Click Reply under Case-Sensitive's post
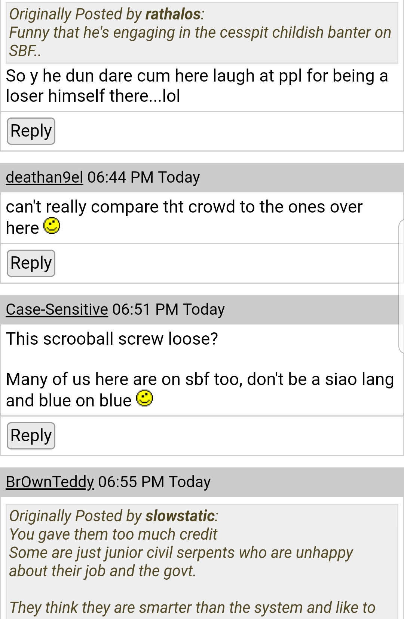404x619 pixels. tap(31, 436)
